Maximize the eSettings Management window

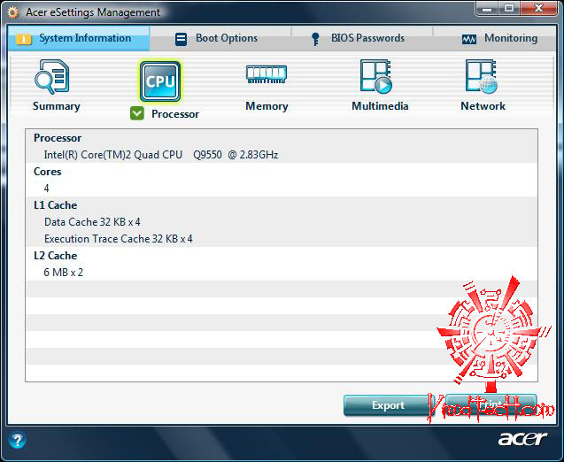click(x=509, y=9)
